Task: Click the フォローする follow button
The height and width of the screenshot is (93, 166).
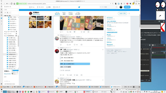Action: tap(122, 13)
